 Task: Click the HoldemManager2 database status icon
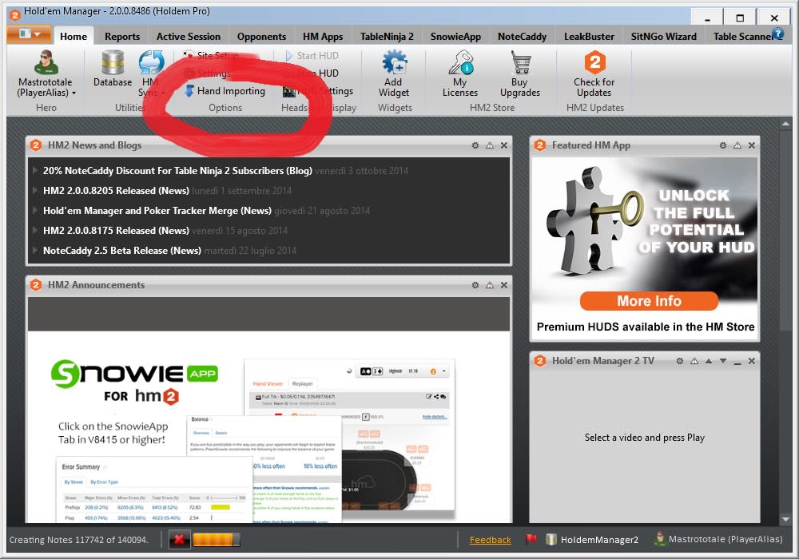click(551, 540)
